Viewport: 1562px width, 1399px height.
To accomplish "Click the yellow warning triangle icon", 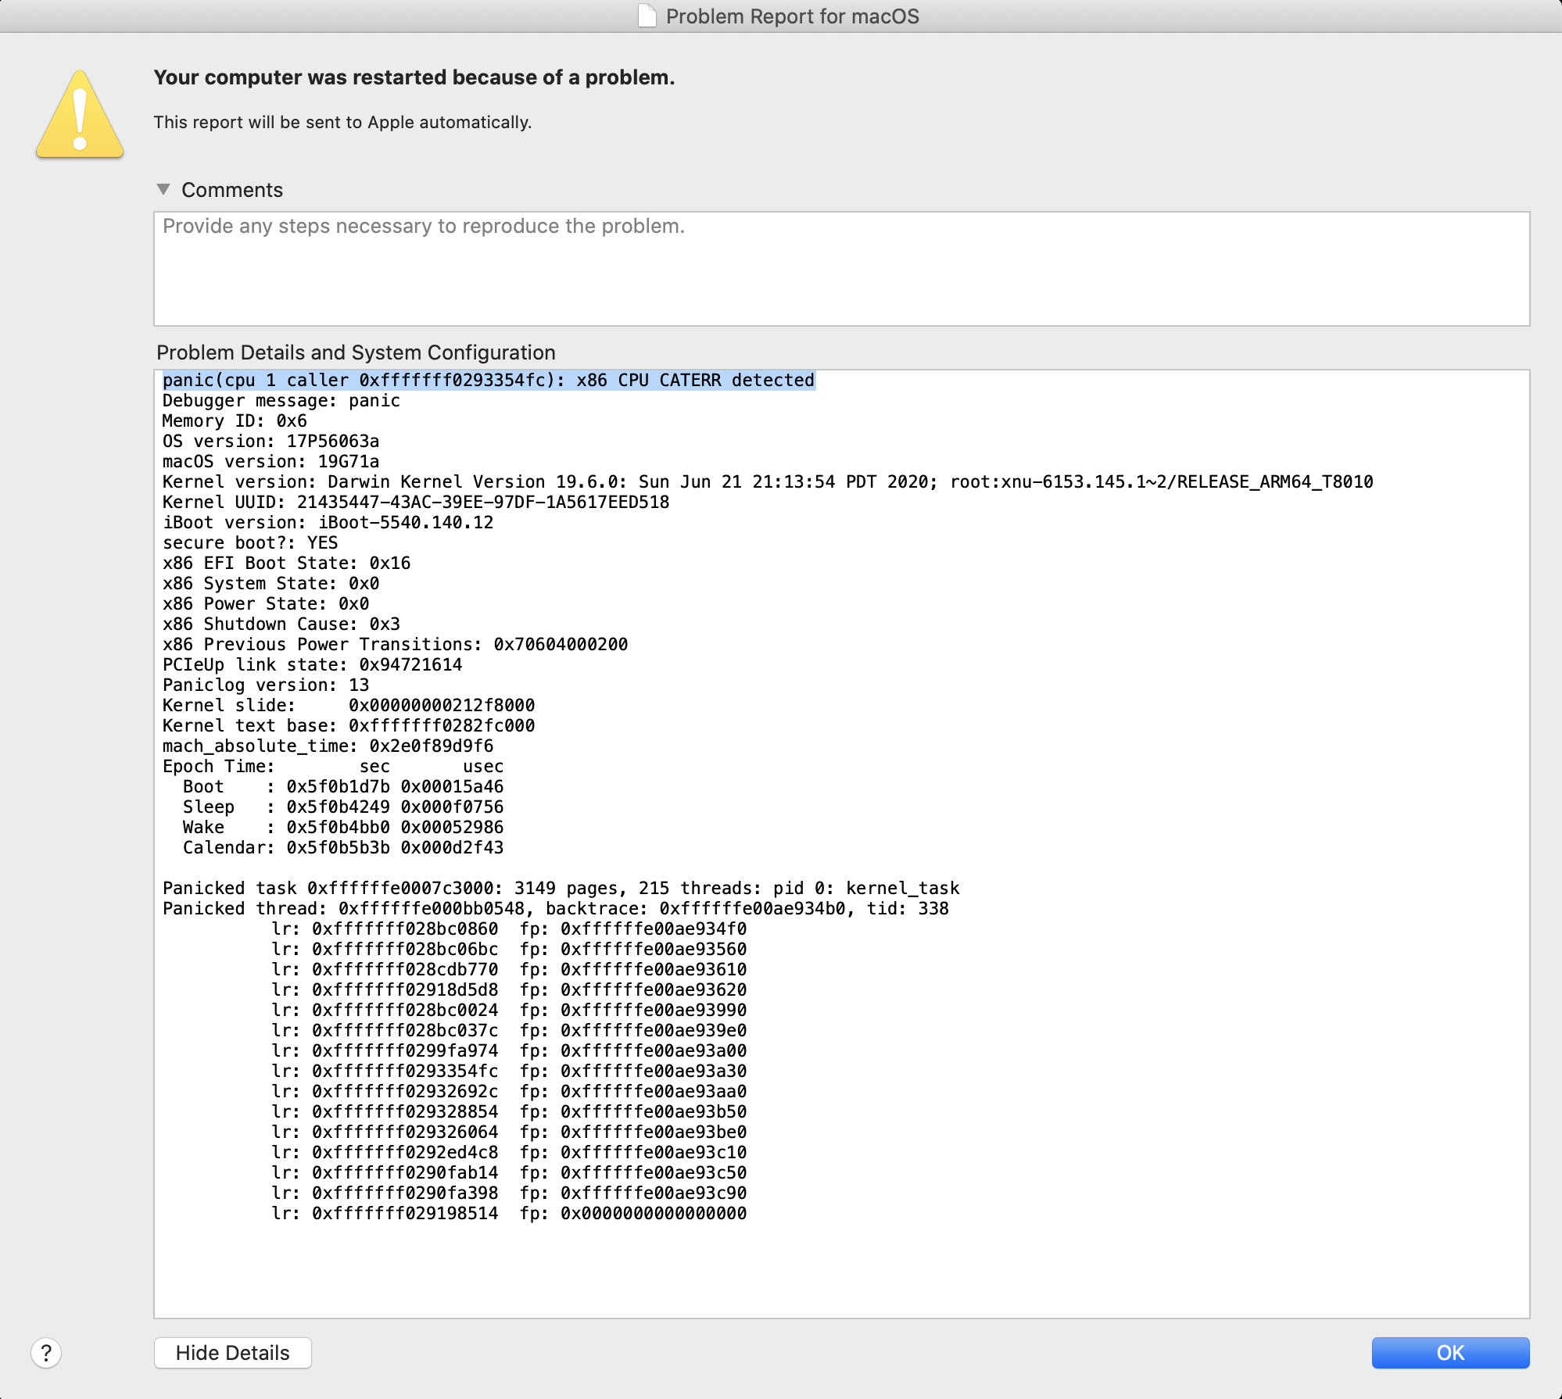I will click(80, 117).
